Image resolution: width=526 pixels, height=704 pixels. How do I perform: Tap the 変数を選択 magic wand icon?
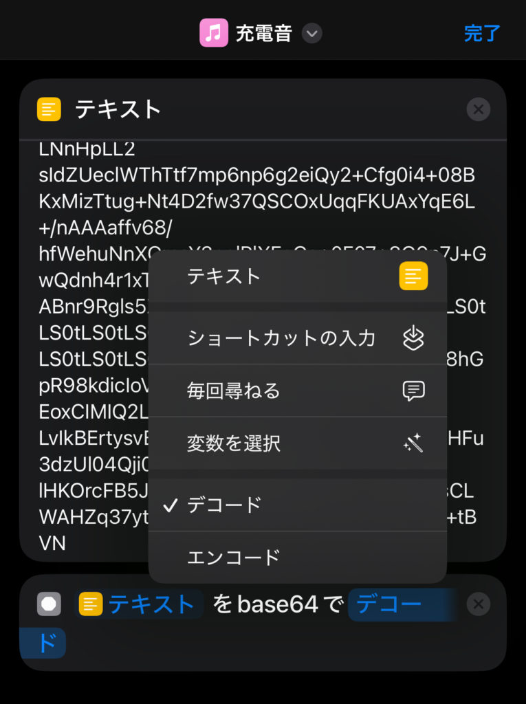(413, 443)
